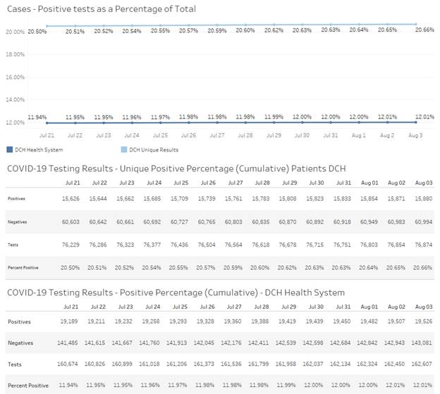440x394 pixels.
Task: Click the 12.01% data label above Aug 3
Action: click(424, 117)
